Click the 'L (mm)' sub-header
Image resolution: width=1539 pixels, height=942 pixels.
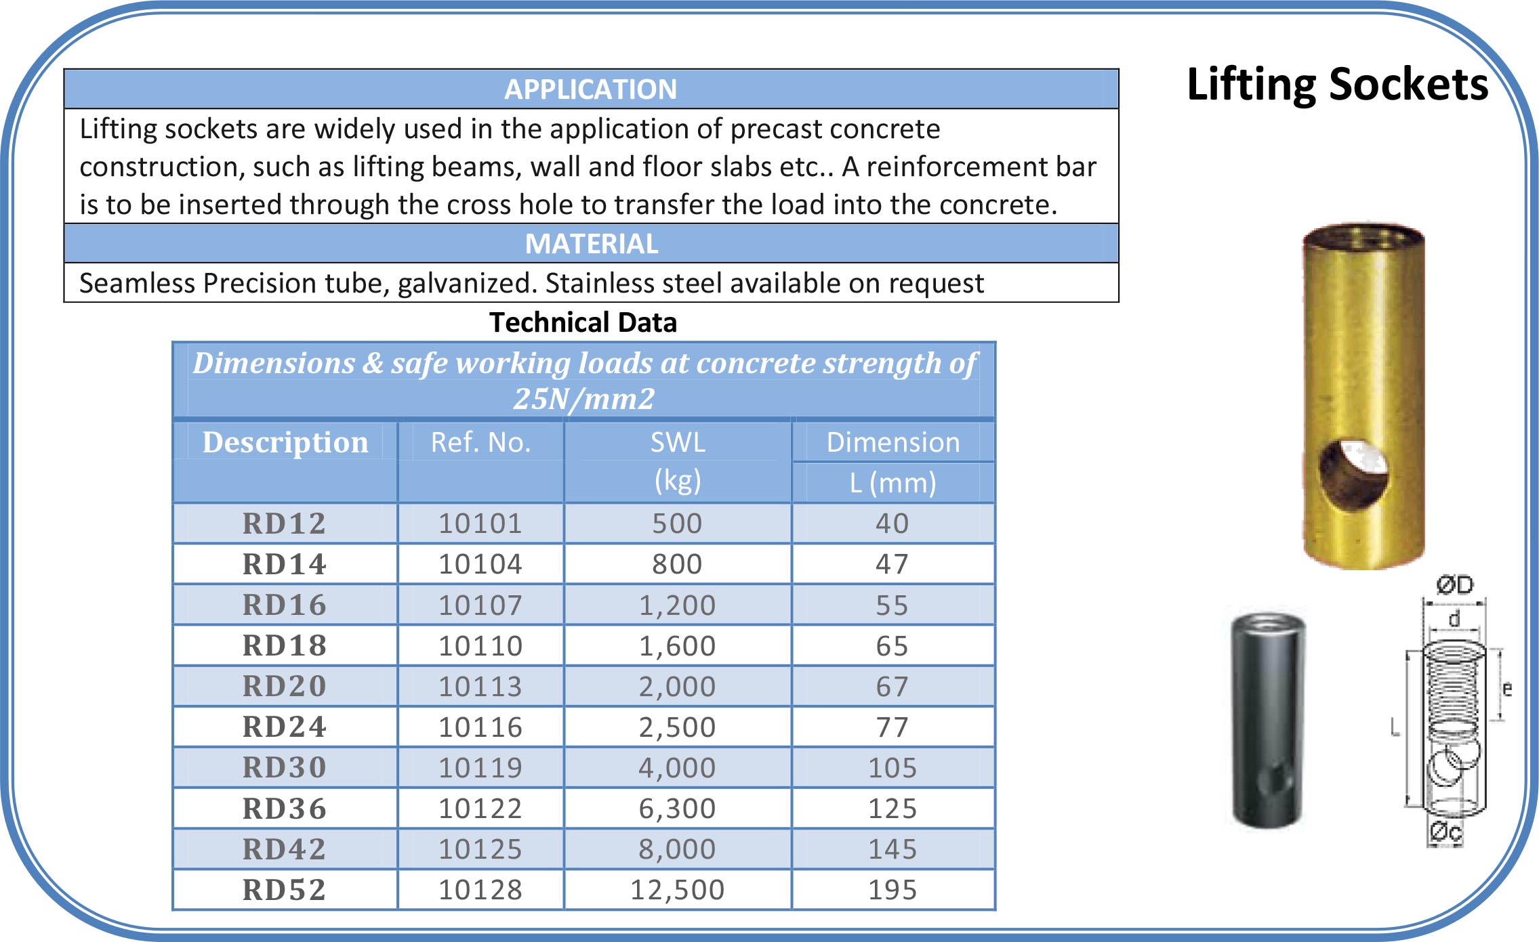tap(893, 483)
